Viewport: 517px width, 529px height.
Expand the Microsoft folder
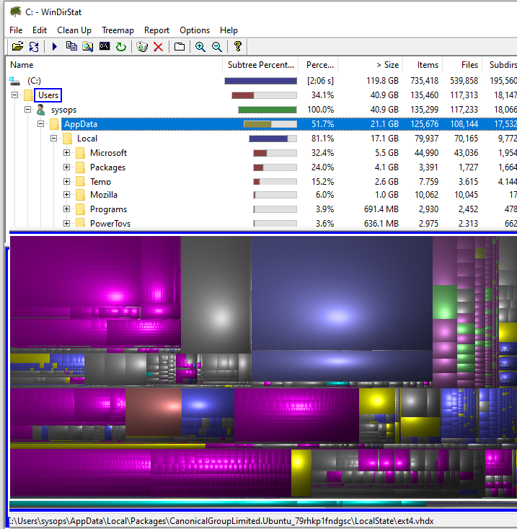click(67, 153)
